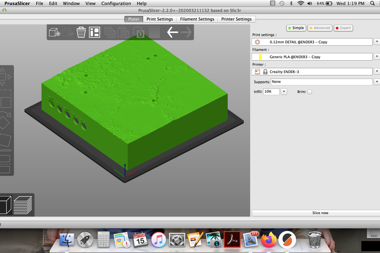Click the Copy toolbar icon
380x253 pixels.
pyautogui.click(x=110, y=32)
